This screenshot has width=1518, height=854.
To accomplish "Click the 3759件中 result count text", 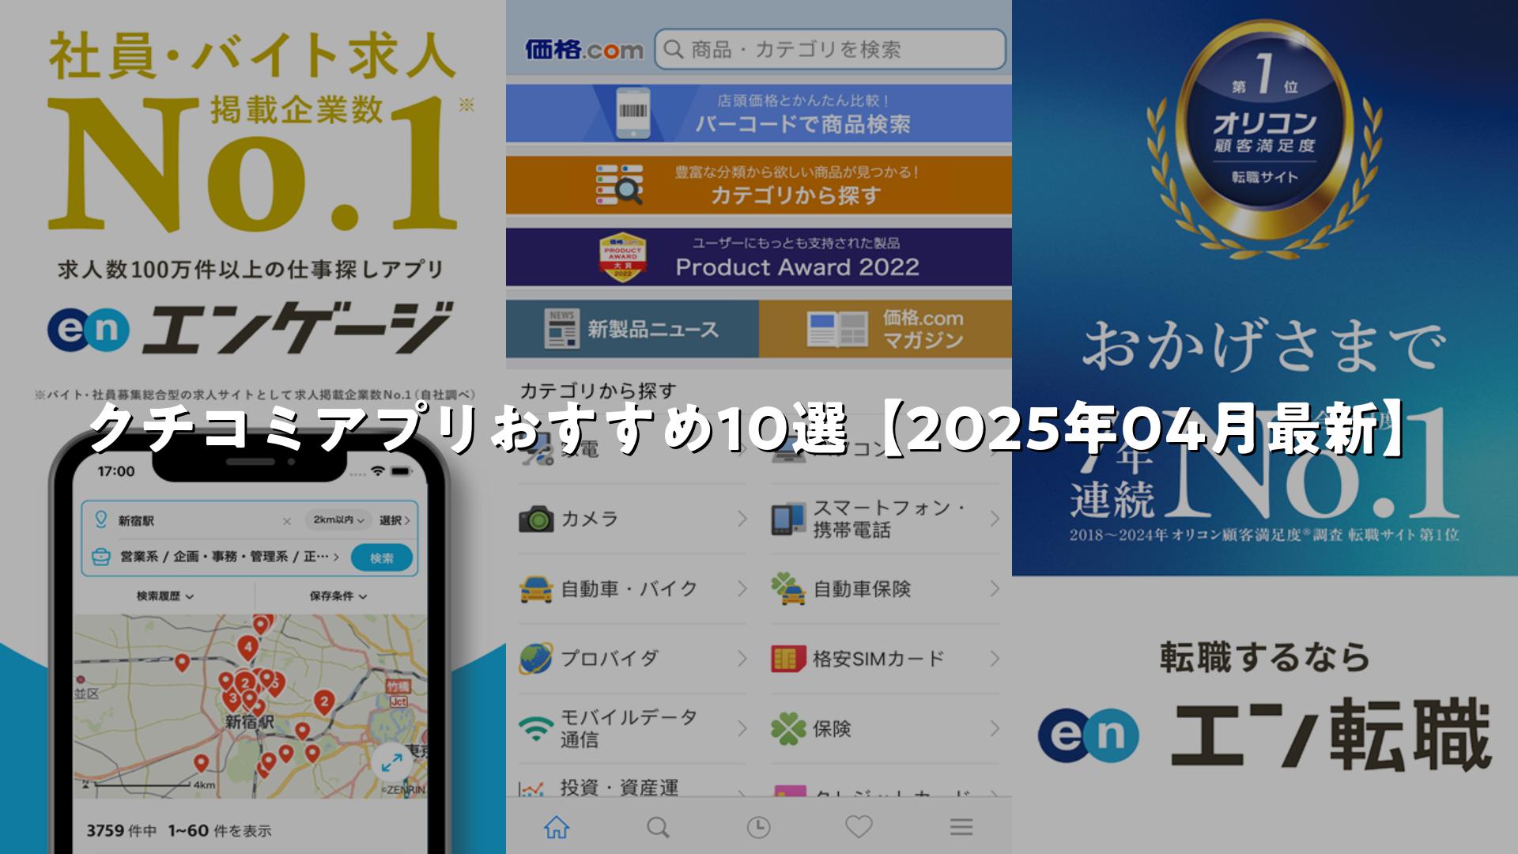I will click(121, 830).
